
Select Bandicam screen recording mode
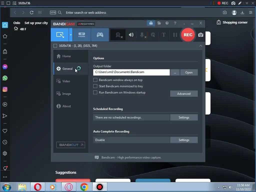[60, 35]
